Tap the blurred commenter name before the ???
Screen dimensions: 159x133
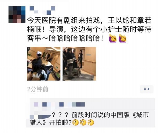point(40,115)
